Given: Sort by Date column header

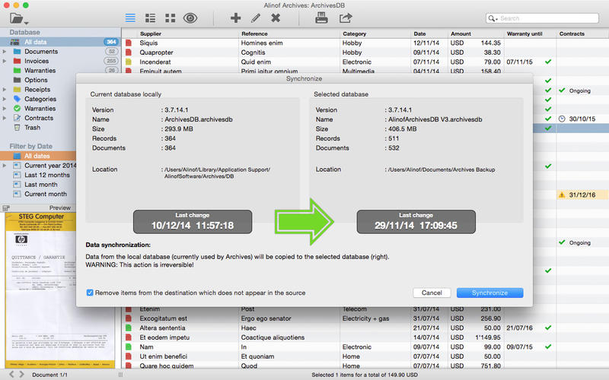Looking at the screenshot, I should point(419,33).
